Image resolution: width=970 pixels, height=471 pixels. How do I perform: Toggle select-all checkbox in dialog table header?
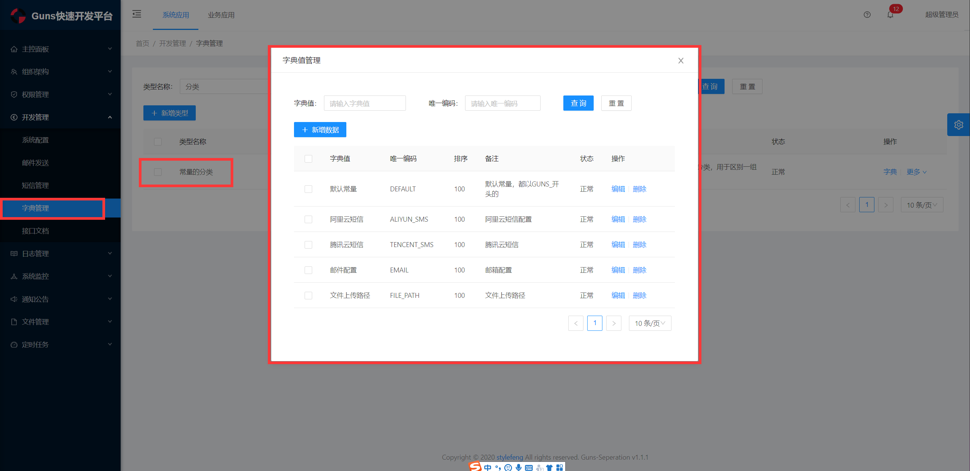coord(308,159)
